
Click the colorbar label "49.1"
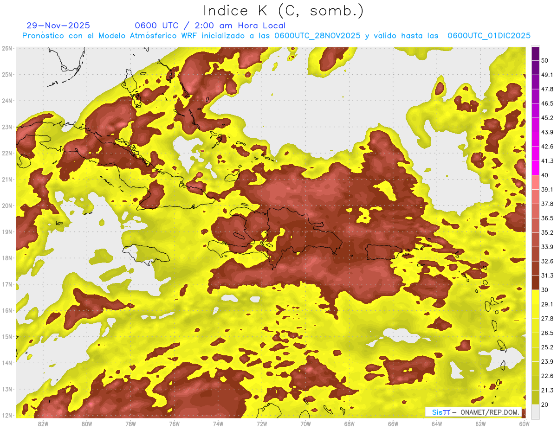point(547,75)
